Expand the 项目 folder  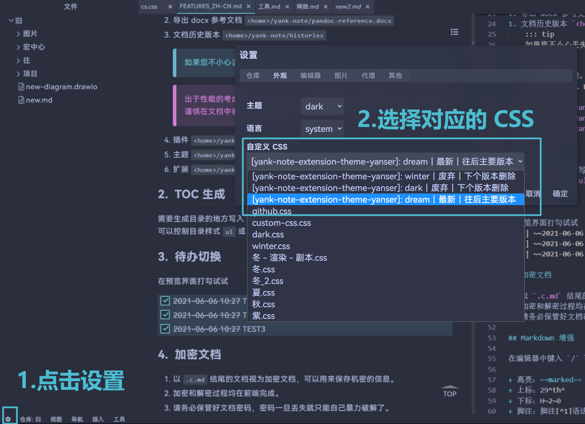pos(18,74)
